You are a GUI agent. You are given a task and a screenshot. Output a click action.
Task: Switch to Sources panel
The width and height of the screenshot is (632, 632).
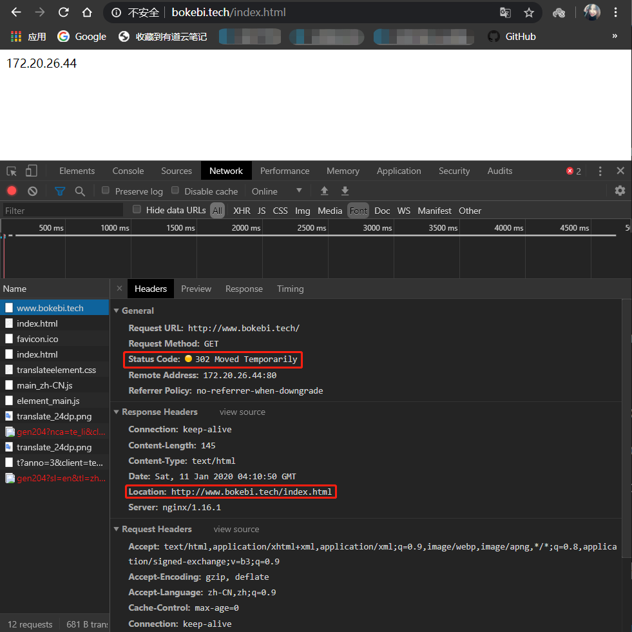(176, 171)
